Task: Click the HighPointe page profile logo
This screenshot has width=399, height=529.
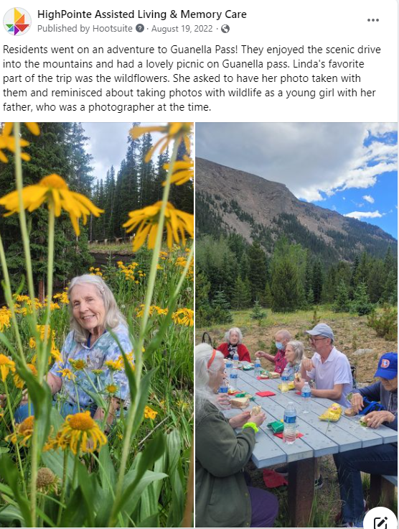Action: [17, 22]
